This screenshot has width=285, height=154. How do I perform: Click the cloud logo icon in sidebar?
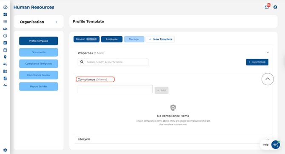point(5,7)
